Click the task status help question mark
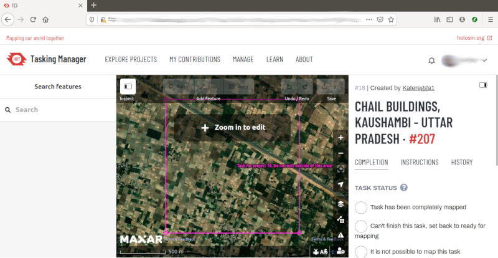The image size is (498, 258). tap(403, 188)
